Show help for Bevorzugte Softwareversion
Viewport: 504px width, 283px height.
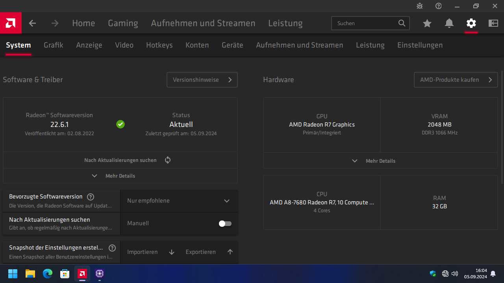click(x=91, y=197)
